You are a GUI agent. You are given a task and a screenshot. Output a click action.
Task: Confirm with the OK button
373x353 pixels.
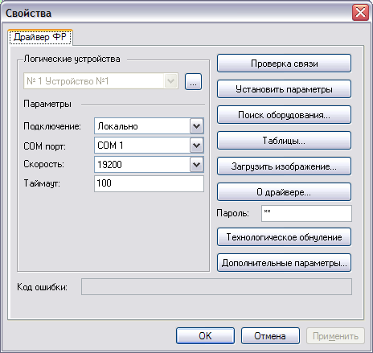click(x=205, y=335)
